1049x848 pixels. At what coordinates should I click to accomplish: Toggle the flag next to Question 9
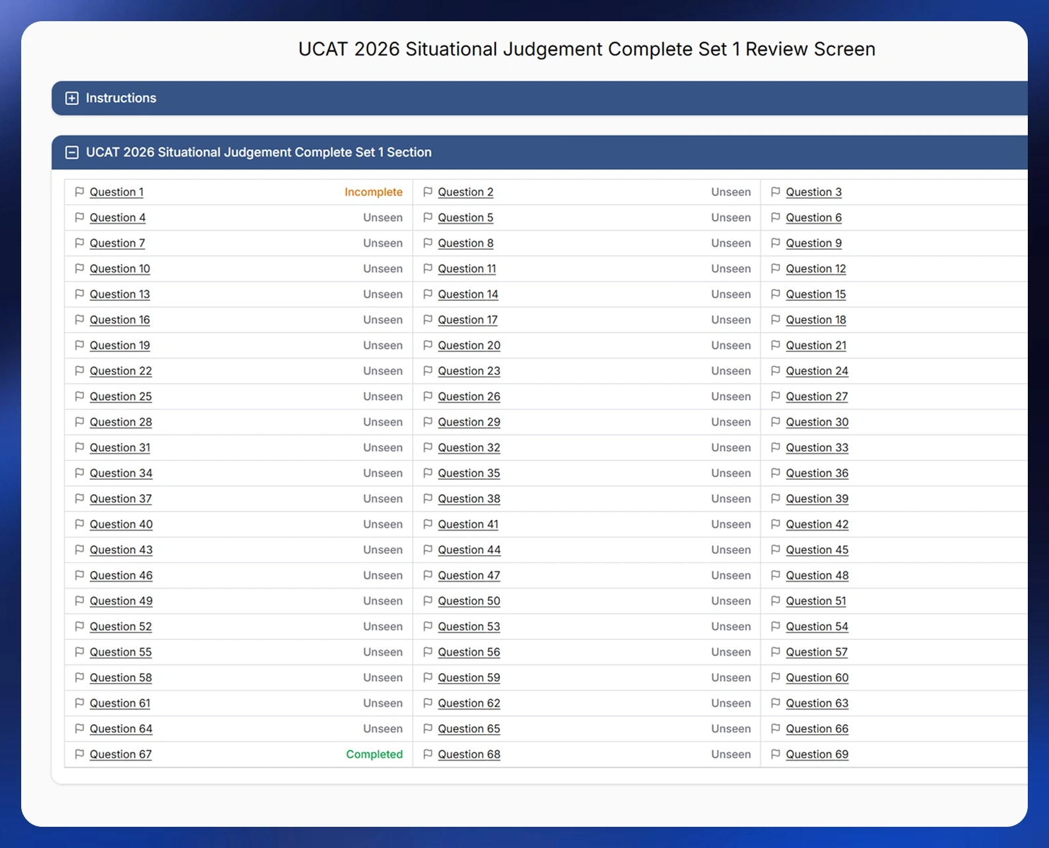(x=775, y=243)
